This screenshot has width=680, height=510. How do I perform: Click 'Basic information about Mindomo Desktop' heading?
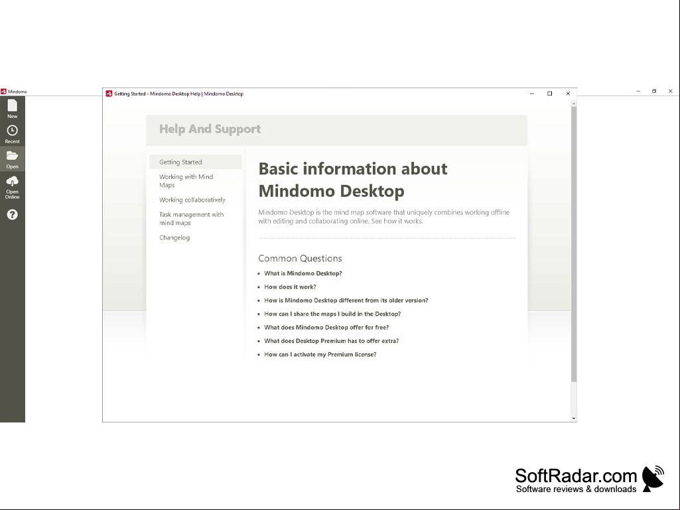352,180
